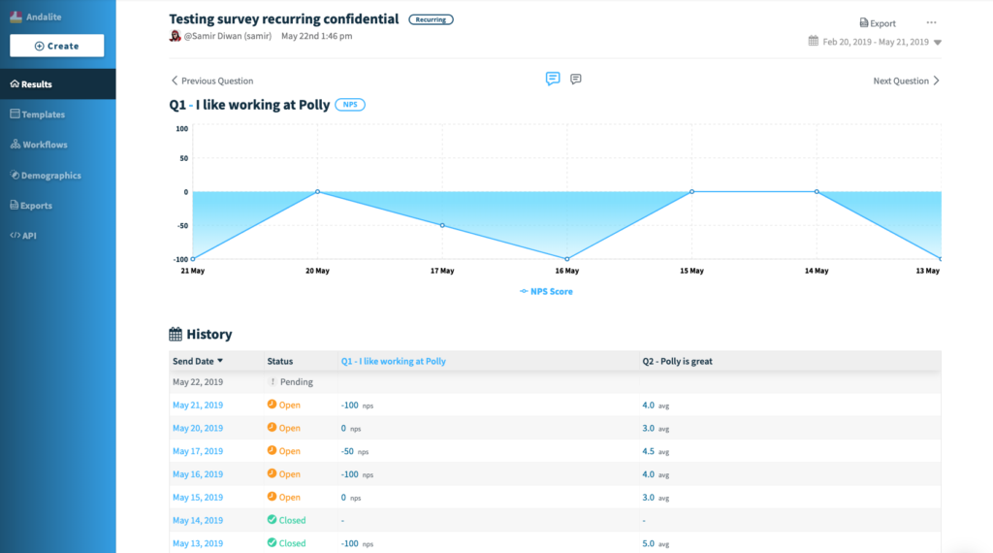Click the Recurring badge
The image size is (993, 553).
tap(431, 19)
